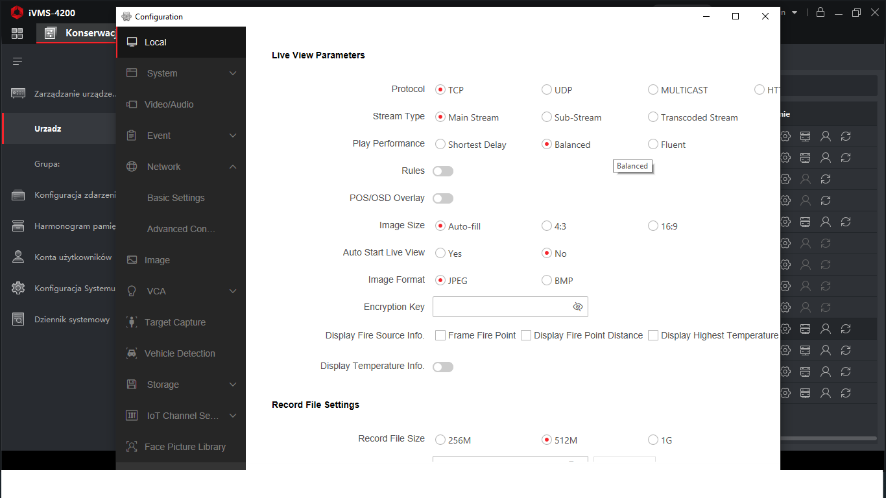Check Display Fire Point Distance checkbox

tap(526, 335)
